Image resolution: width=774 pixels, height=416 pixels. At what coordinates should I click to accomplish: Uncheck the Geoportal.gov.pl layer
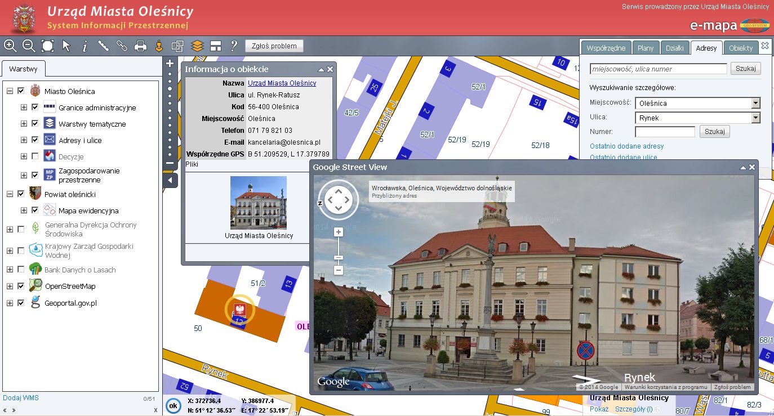[21, 303]
